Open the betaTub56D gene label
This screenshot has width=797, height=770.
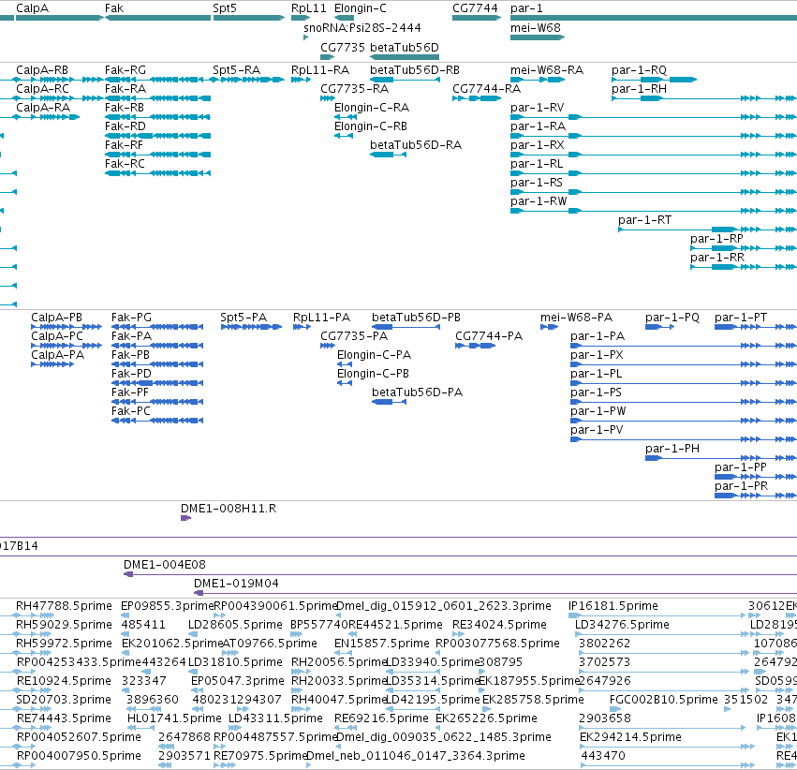click(404, 47)
